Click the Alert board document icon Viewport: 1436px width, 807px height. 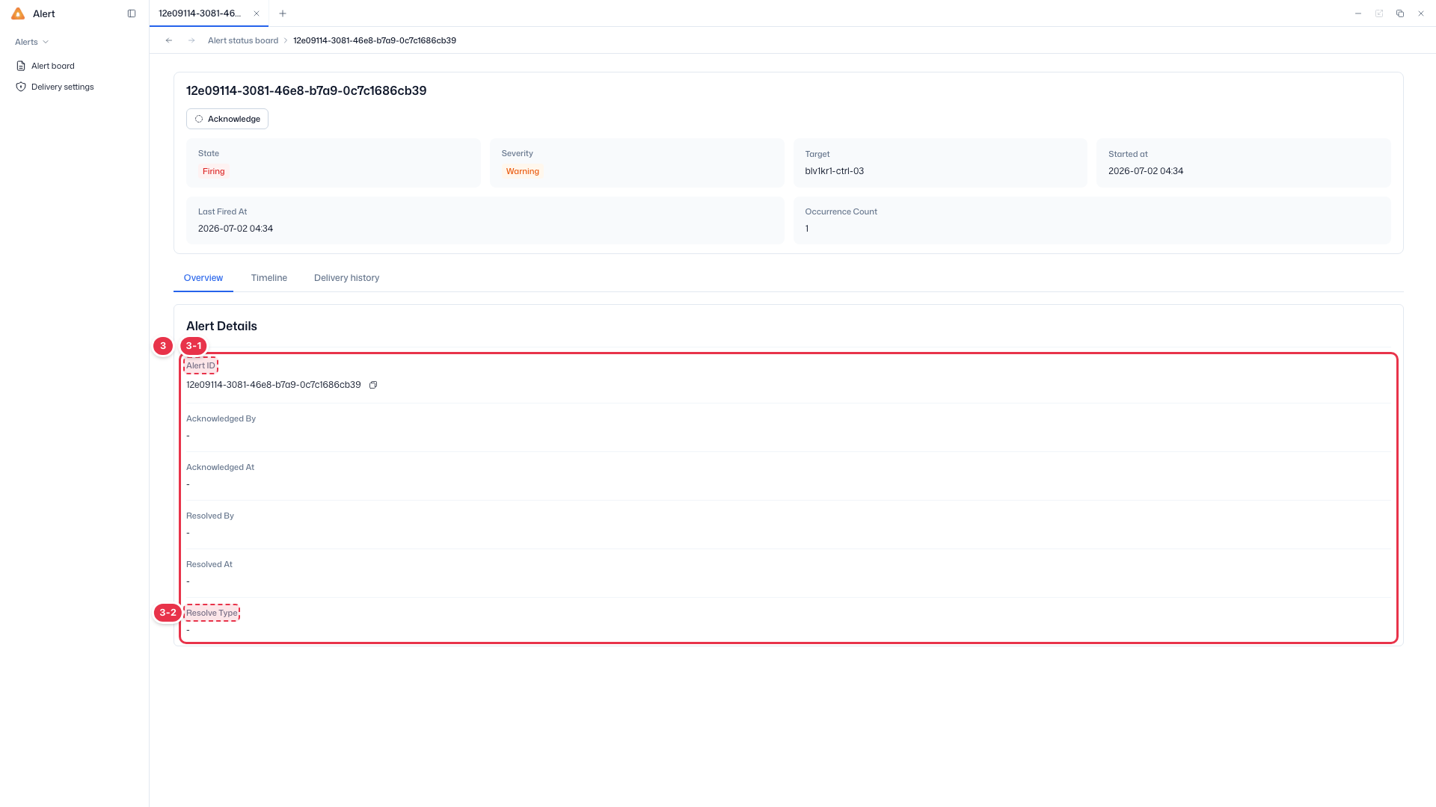click(x=21, y=66)
